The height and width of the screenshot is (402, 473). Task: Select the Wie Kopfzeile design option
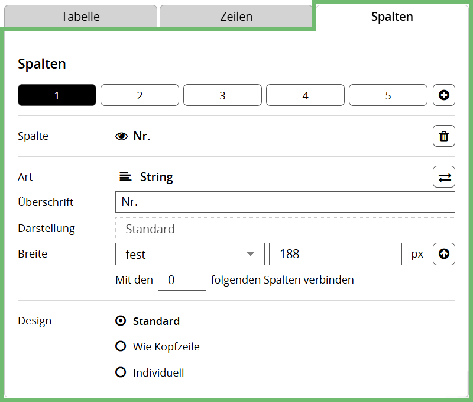coord(121,346)
